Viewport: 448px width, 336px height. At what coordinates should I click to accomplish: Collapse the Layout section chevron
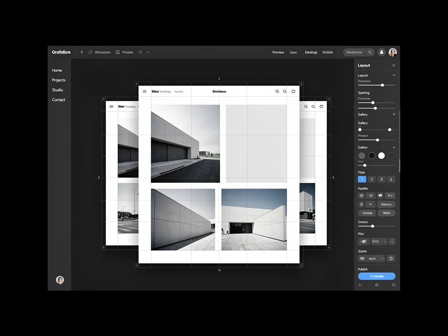[394, 75]
